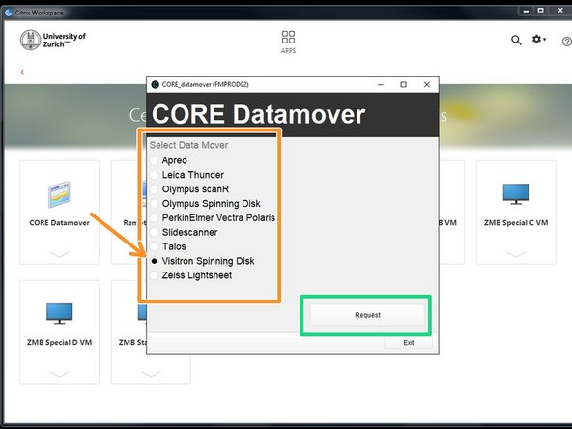Click the ZMB Special C VM label
The height and width of the screenshot is (429, 572).
[x=516, y=223]
